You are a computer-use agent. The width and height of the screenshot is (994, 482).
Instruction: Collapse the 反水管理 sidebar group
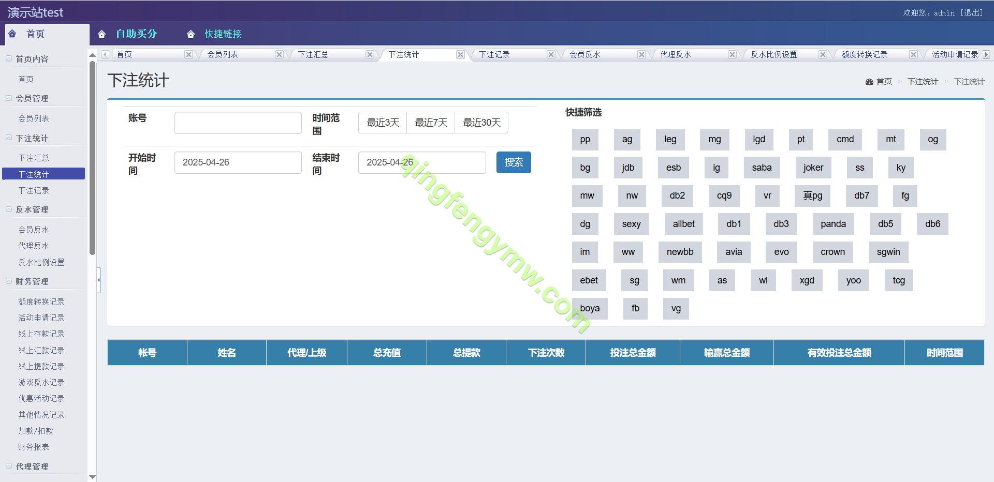click(9, 209)
